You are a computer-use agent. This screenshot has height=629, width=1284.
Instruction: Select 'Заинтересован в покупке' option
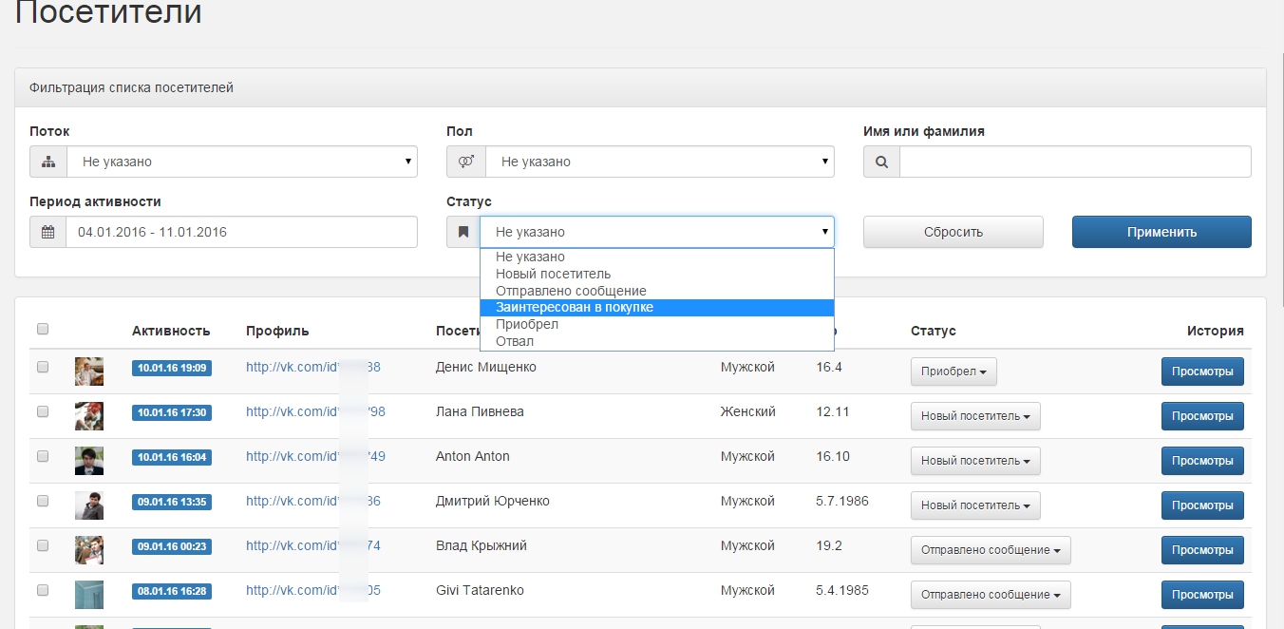click(x=575, y=307)
